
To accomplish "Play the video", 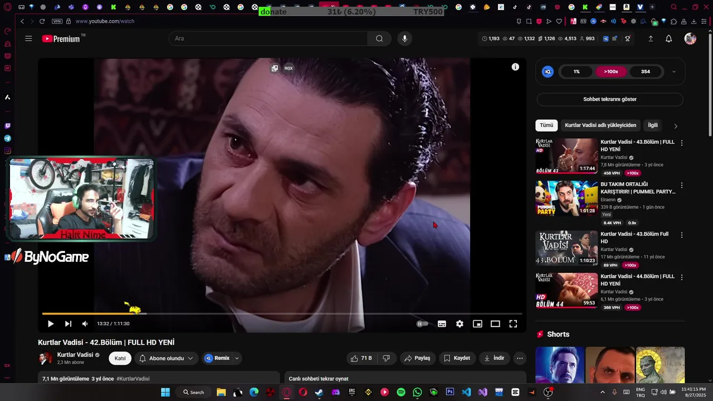I will [51, 324].
